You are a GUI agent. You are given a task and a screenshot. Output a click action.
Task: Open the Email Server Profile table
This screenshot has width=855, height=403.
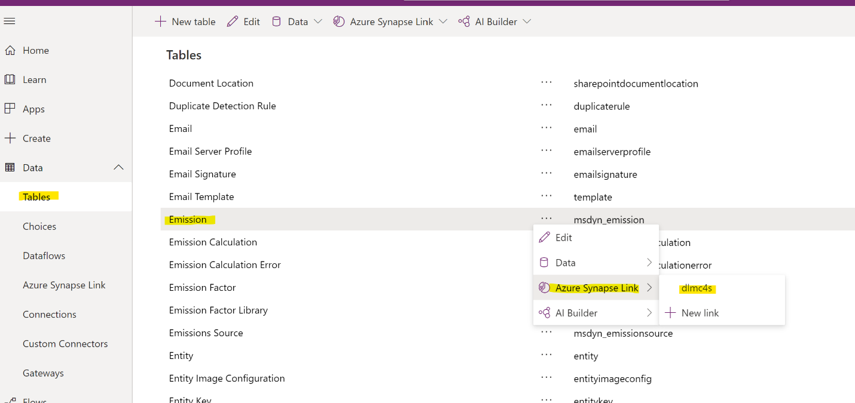click(210, 151)
